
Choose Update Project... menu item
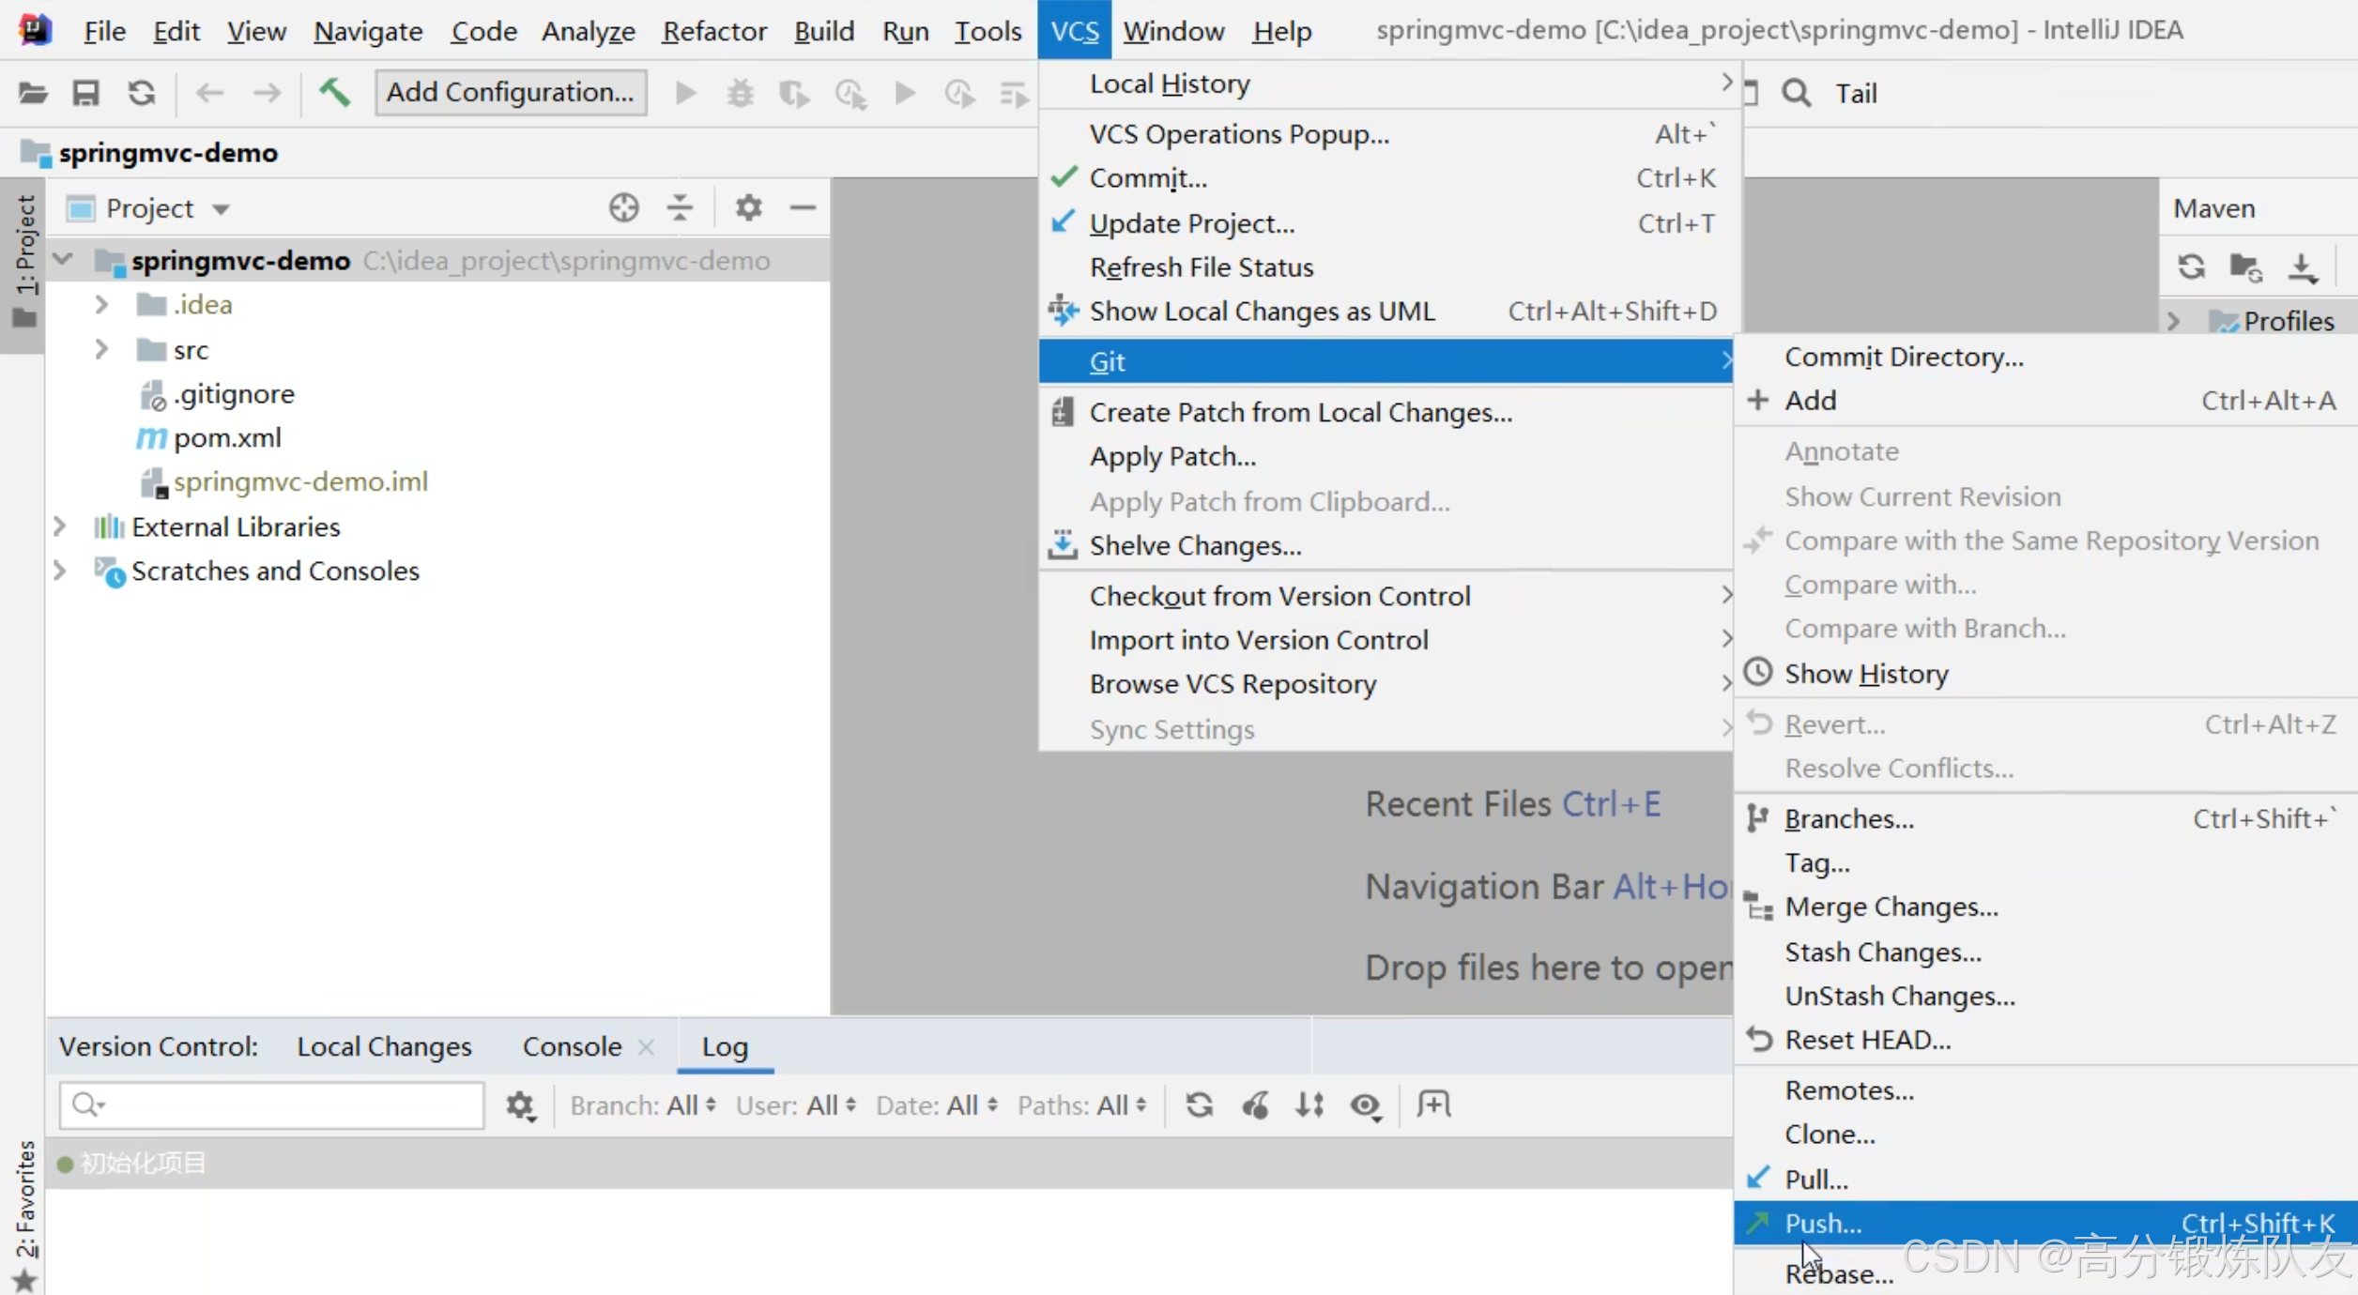(x=1386, y=223)
